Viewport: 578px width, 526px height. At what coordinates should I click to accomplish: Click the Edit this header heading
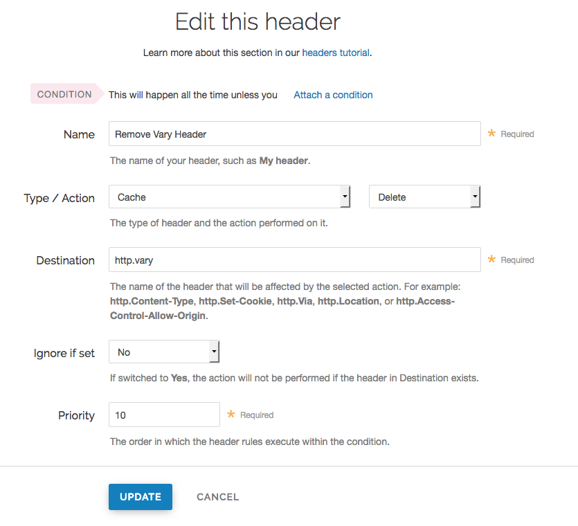(258, 21)
